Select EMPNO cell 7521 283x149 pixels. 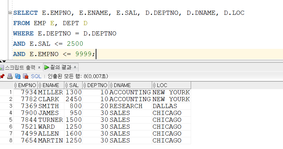tap(25, 126)
